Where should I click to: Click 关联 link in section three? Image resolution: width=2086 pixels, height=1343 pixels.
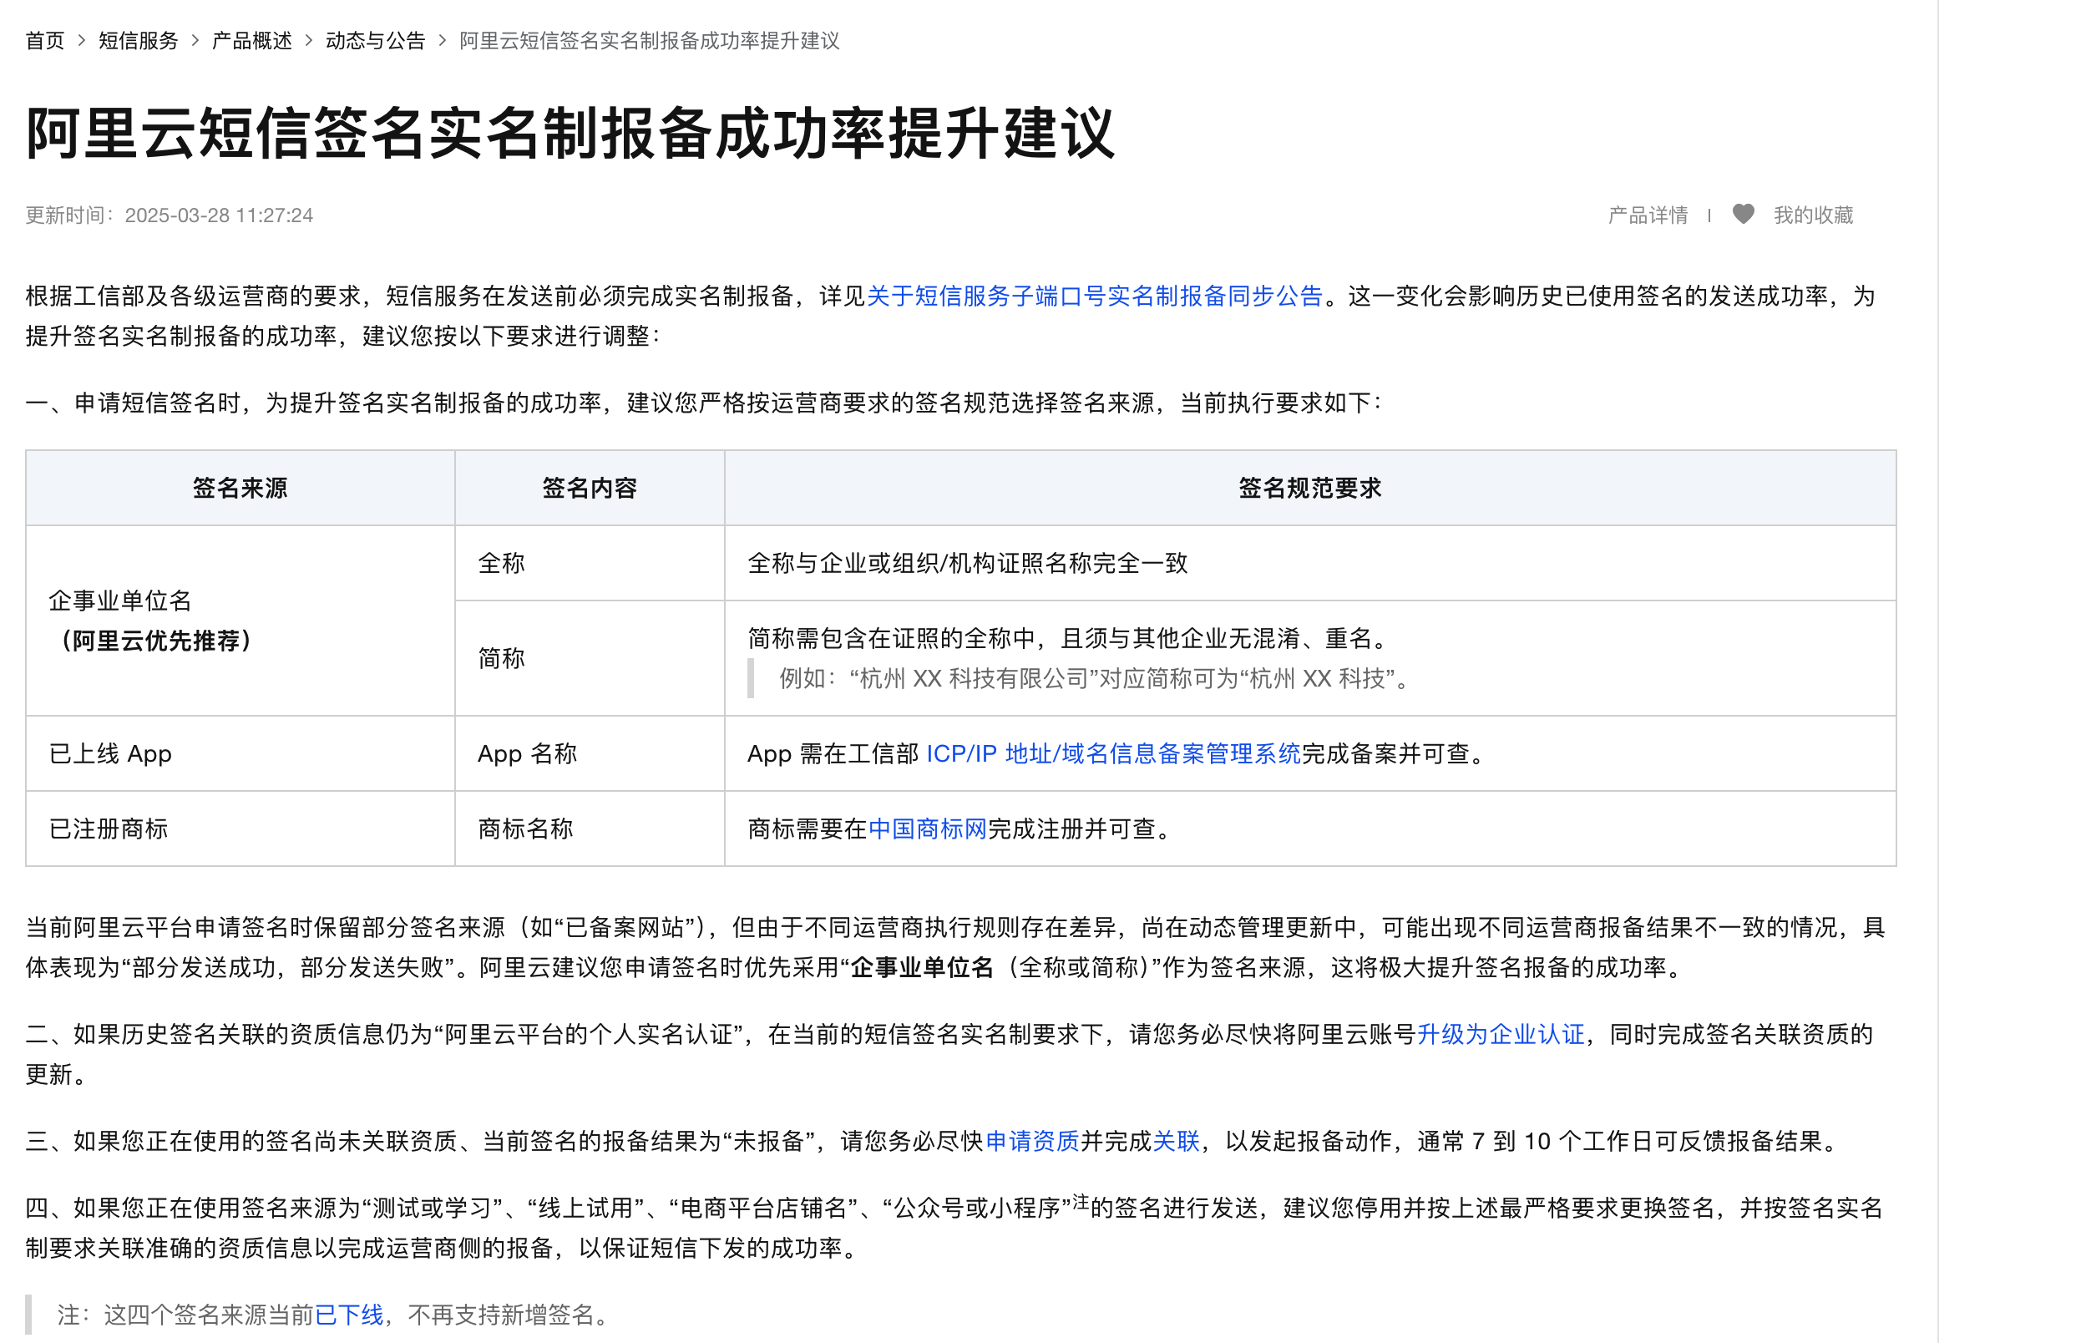[x=1176, y=1141]
